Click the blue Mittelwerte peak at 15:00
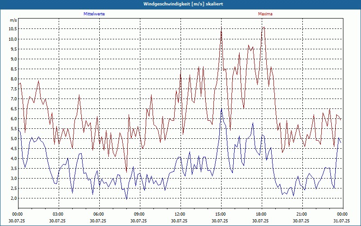 tap(222, 108)
